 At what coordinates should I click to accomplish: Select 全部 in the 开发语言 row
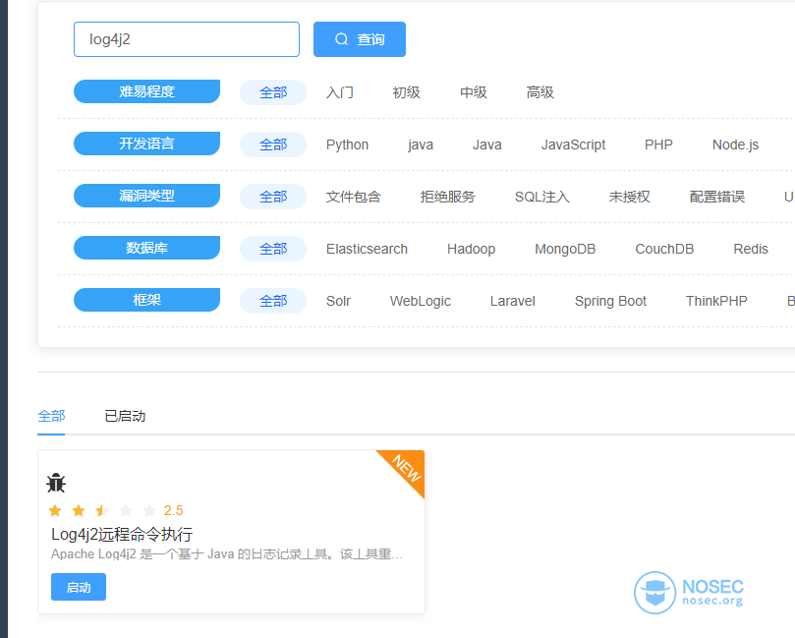[x=273, y=145]
